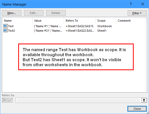Open the Filter dropdown
The height and width of the screenshot is (114, 149).
coord(137,13)
